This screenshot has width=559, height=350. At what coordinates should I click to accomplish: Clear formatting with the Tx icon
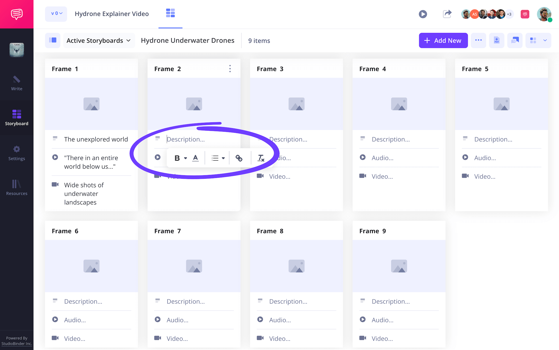[x=261, y=158]
